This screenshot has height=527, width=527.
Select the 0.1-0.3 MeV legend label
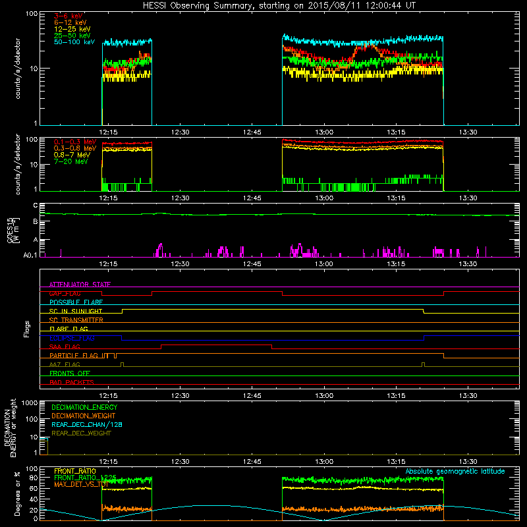[x=75, y=142]
